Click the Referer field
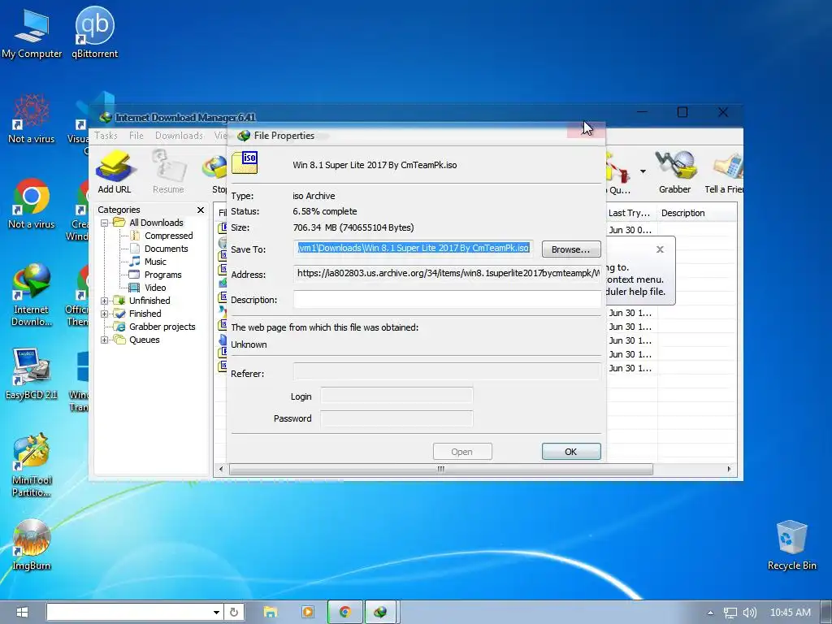Screen dimensions: 832x624 [x=448, y=371]
